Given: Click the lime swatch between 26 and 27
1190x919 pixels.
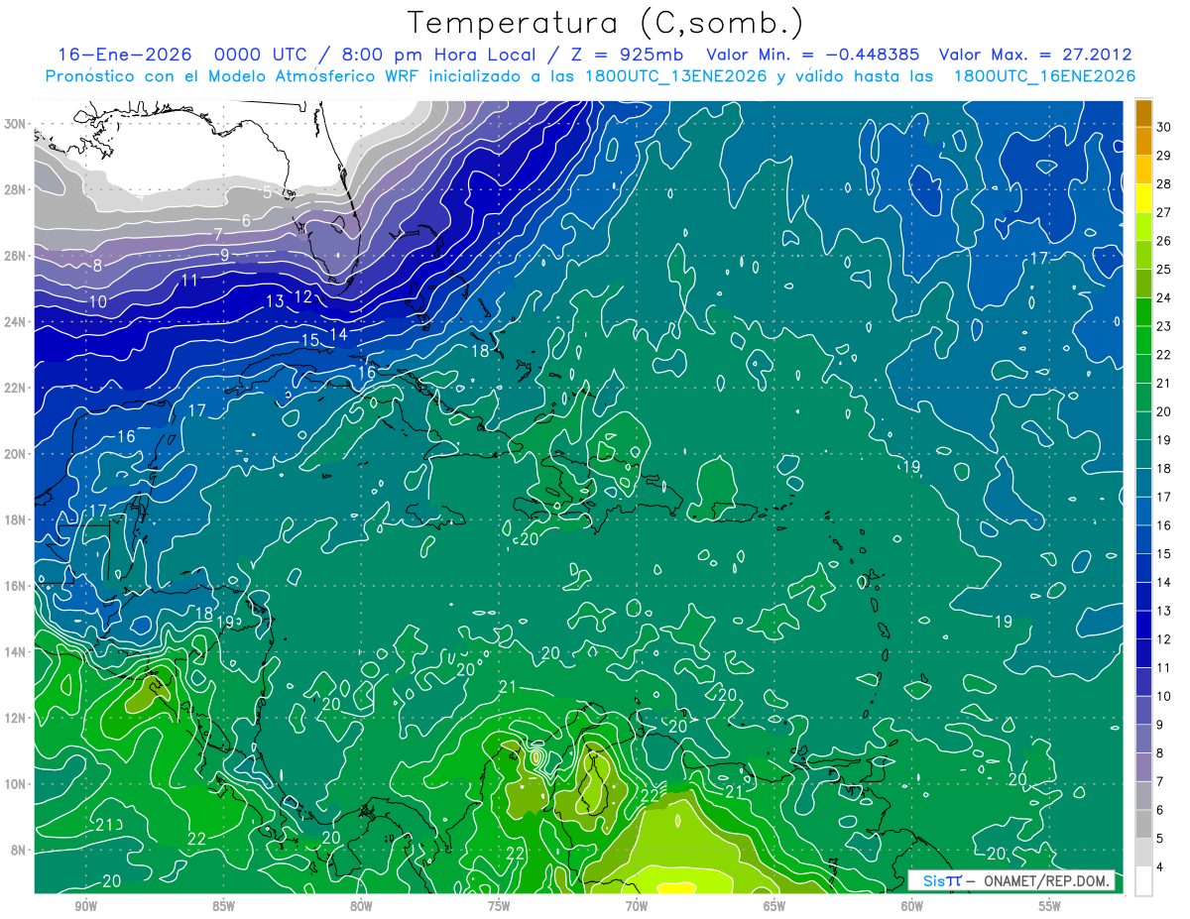Looking at the screenshot, I should click(1144, 227).
